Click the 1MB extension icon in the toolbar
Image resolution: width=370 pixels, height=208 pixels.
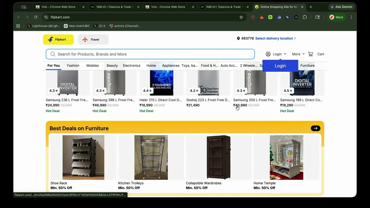click(296, 17)
